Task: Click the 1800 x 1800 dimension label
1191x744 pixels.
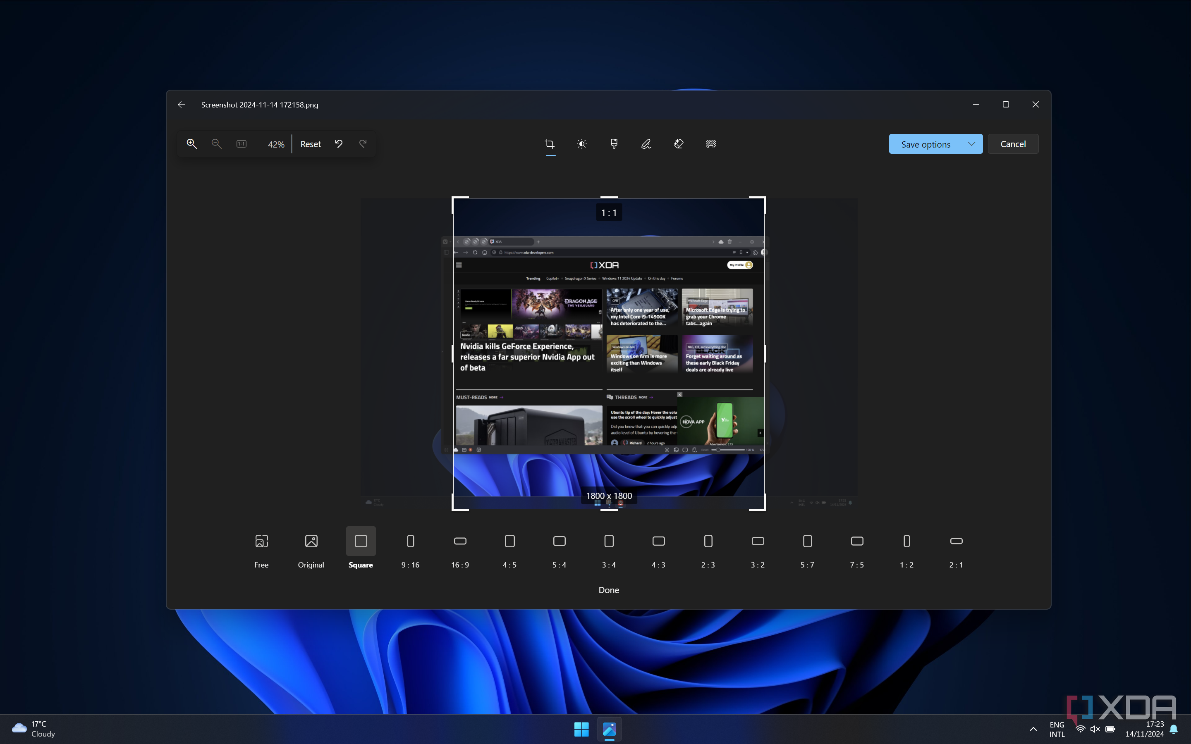Action: pyautogui.click(x=609, y=496)
